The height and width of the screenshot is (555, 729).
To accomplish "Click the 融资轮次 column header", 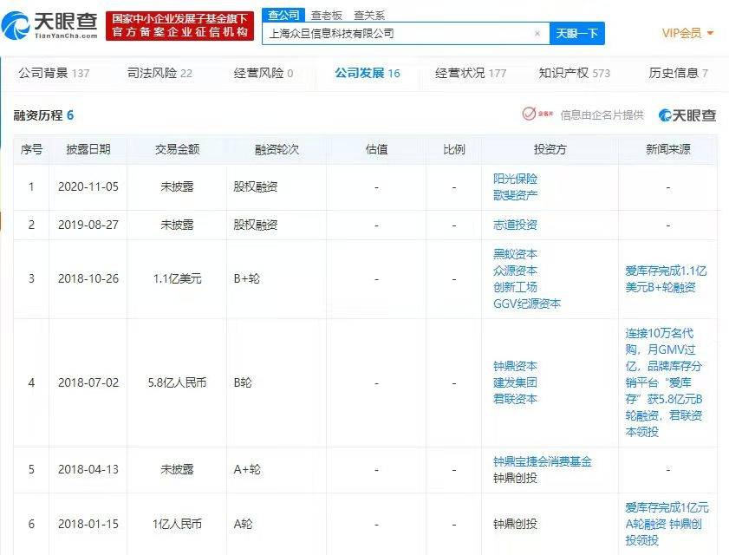I will tap(277, 149).
